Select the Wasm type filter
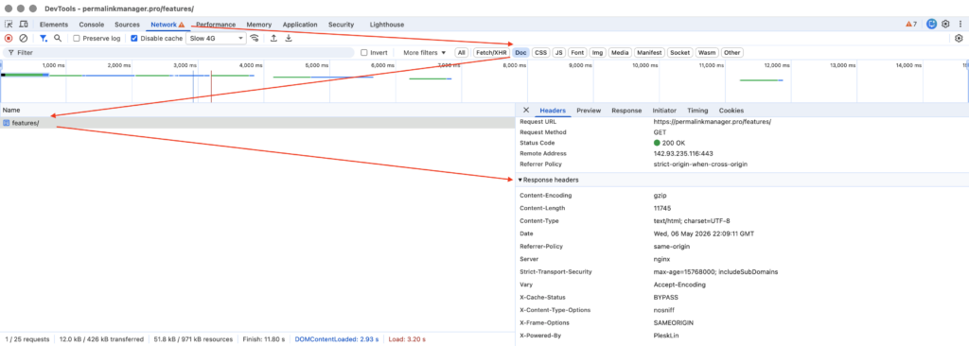The width and height of the screenshot is (969, 346). pos(707,53)
